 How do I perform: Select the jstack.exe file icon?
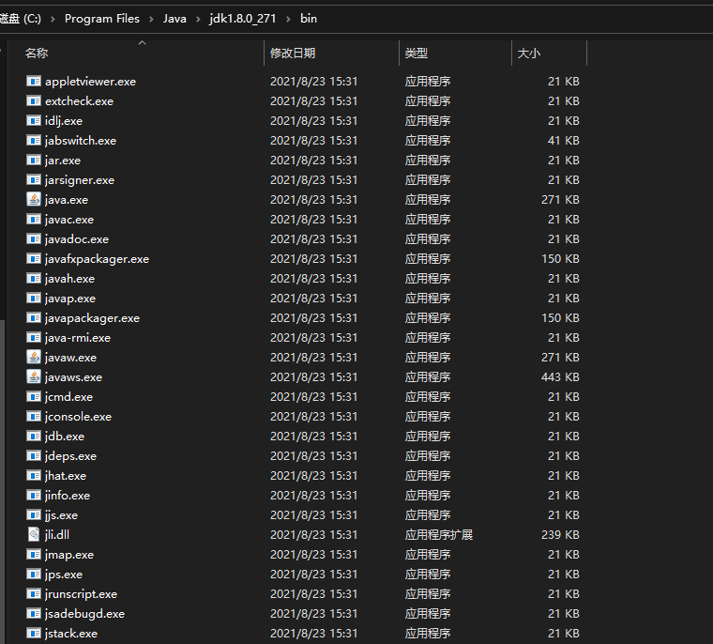click(x=34, y=633)
